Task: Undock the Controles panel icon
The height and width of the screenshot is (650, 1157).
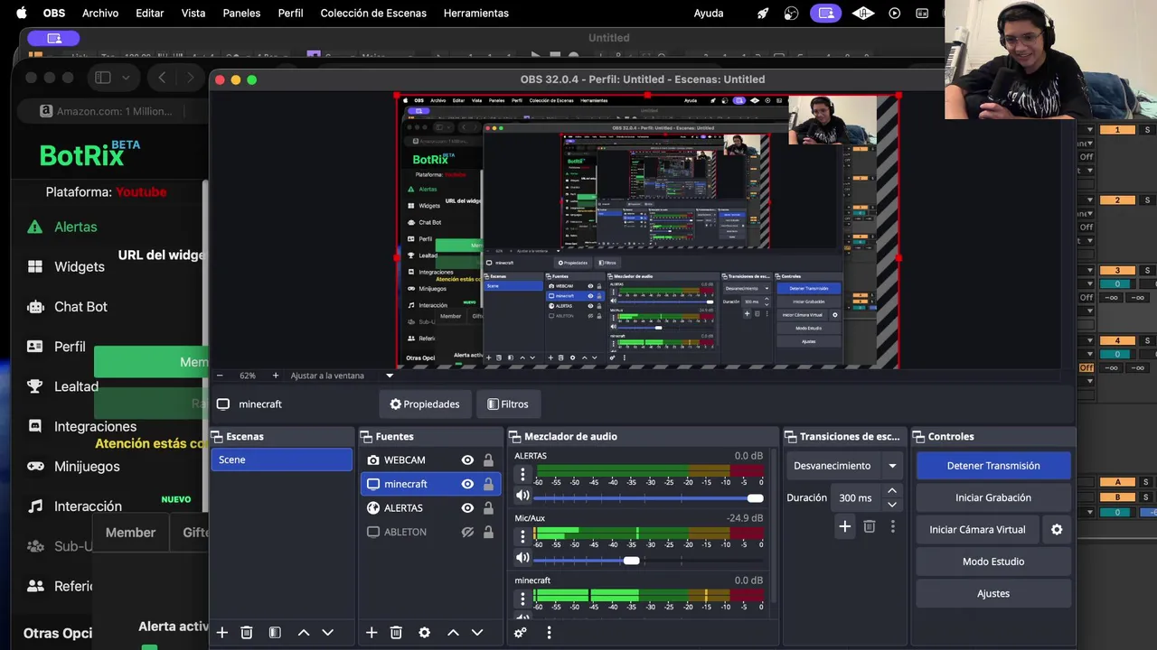Action: coord(918,437)
